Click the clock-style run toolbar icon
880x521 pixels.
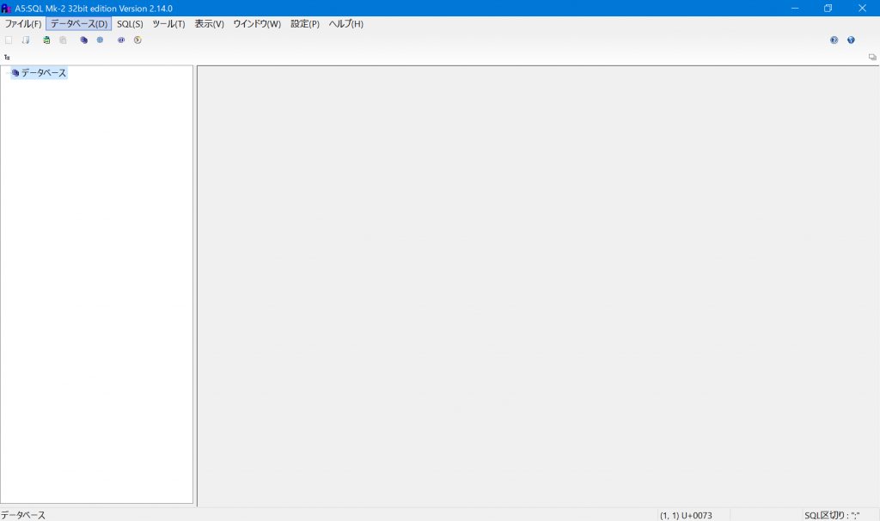click(x=137, y=40)
